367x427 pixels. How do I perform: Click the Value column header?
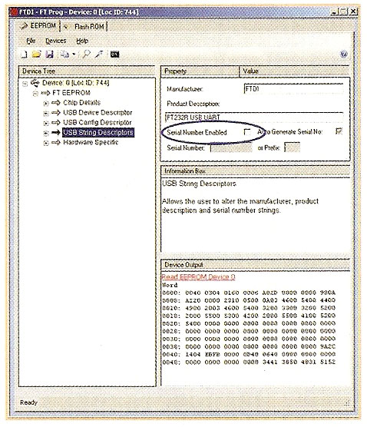(295, 71)
